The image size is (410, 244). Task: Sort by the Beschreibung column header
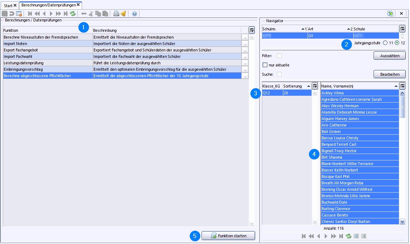click(167, 30)
